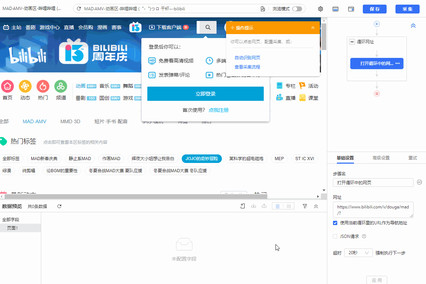Screen dimensions: 426x284
Task: Click 游戏中心 in bilibili navigation
Action: (50, 27)
